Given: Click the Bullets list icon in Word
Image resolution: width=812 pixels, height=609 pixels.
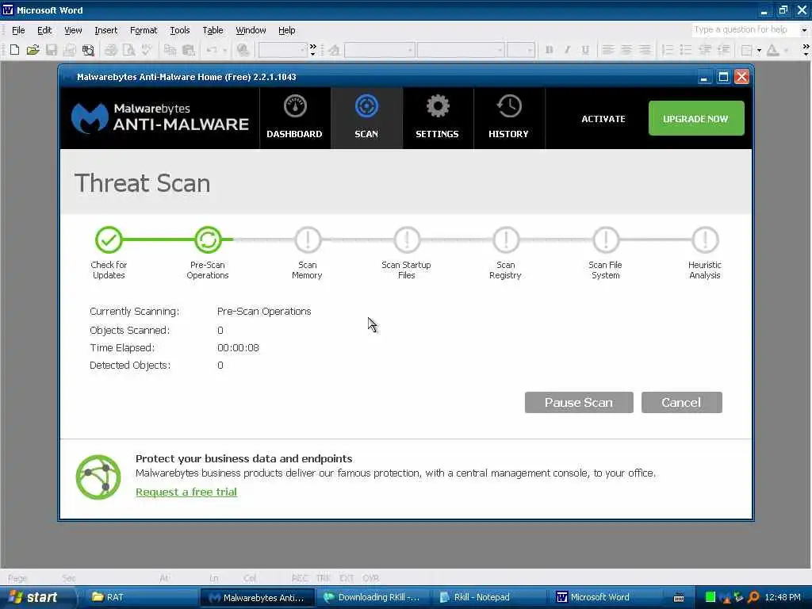Looking at the screenshot, I should tap(686, 50).
